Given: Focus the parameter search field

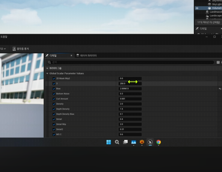Looking at the screenshot, I should 130,62.
